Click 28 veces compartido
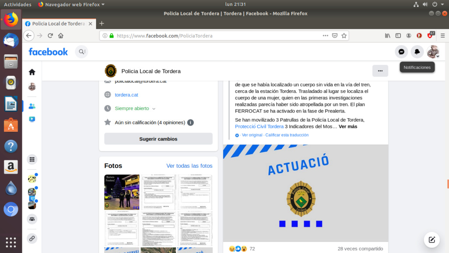The height and width of the screenshot is (253, 449). point(360,249)
